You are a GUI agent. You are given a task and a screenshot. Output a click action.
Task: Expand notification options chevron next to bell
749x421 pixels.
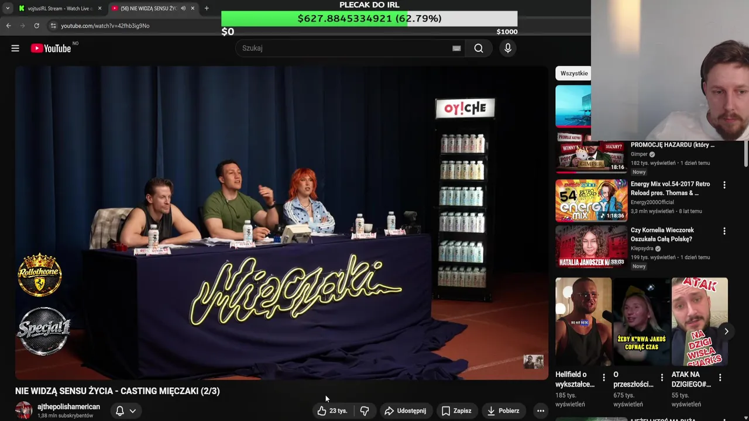[x=133, y=411]
